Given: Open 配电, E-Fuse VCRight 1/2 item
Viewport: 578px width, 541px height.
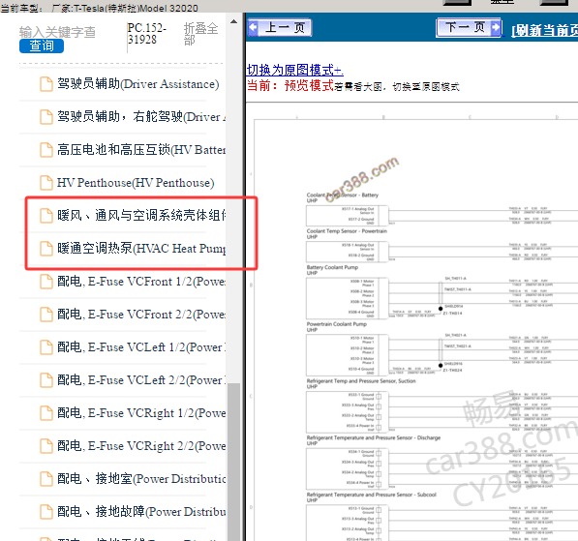Looking at the screenshot, I should coord(141,412).
